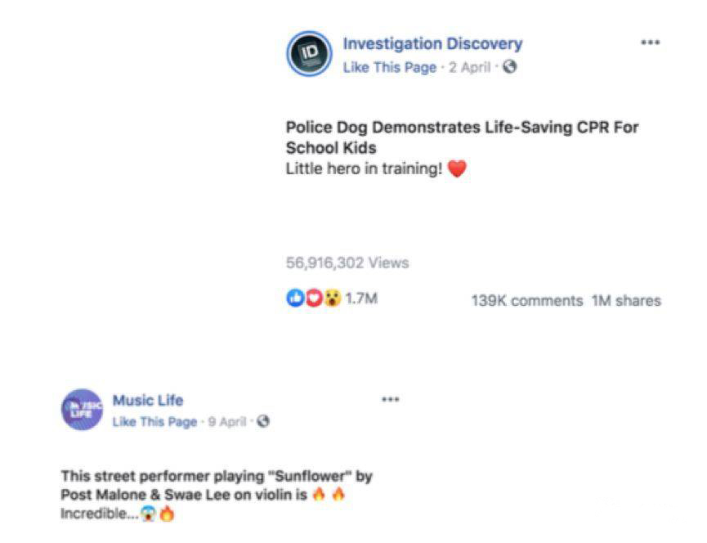Open options menu on Music Life post
The image size is (707, 543).
391,399
